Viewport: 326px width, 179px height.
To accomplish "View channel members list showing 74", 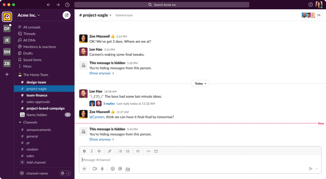I will coord(311,15).
